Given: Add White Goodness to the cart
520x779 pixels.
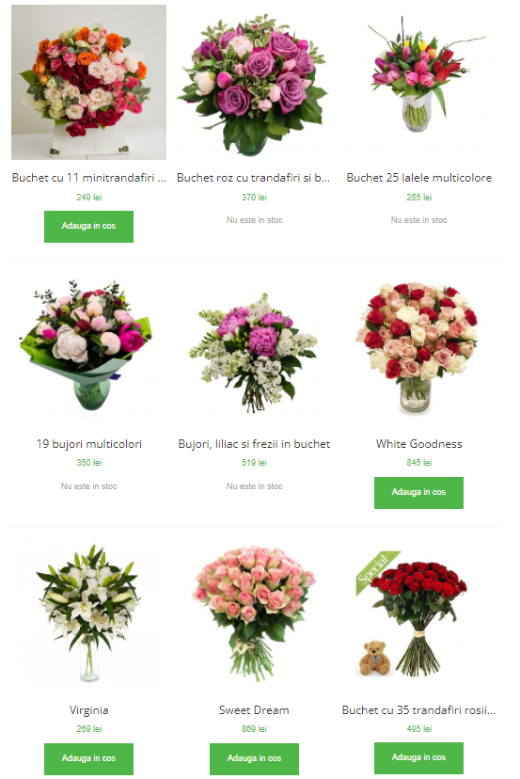Looking at the screenshot, I should tap(418, 493).
